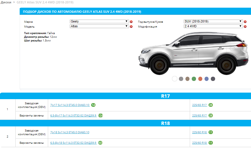Clear the Модель (Atlas) selection with red X
This screenshot has width=251, height=148.
(x=131, y=27)
